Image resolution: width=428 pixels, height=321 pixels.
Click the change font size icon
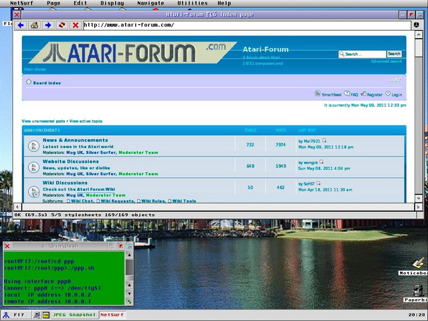point(396,80)
